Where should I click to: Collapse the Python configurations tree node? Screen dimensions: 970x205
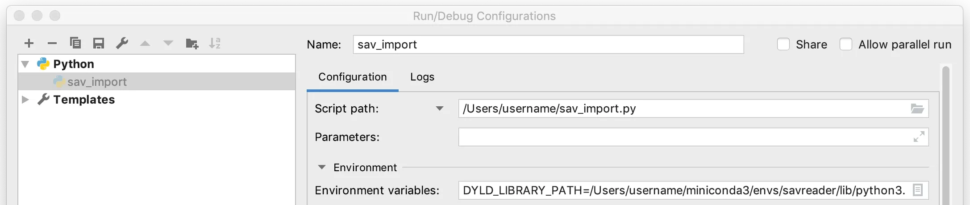[25, 64]
